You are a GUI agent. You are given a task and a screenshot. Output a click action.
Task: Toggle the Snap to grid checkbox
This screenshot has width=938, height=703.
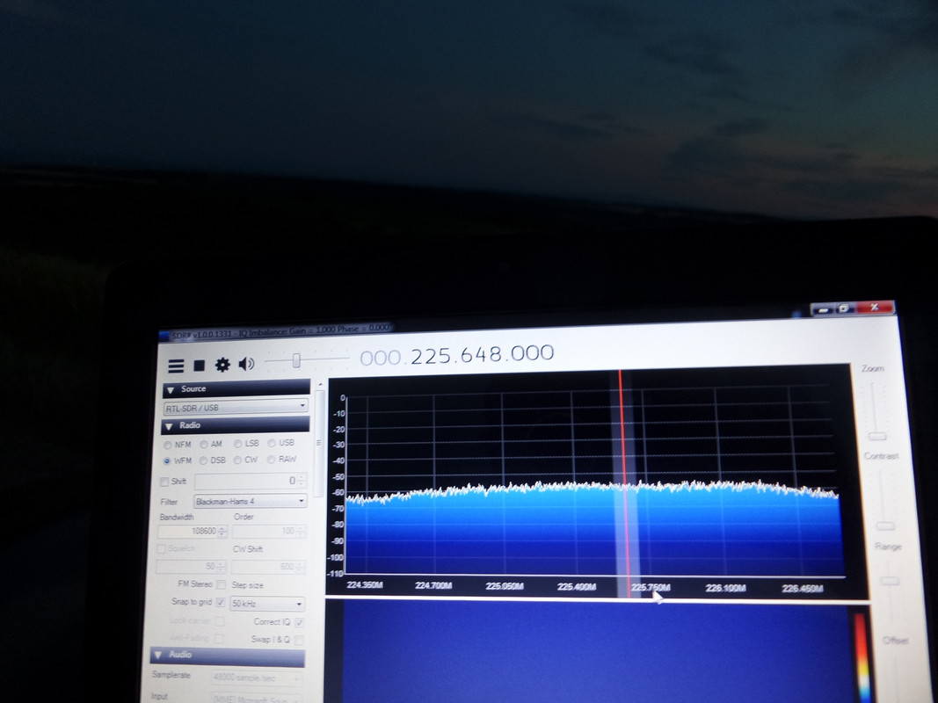pyautogui.click(x=220, y=602)
